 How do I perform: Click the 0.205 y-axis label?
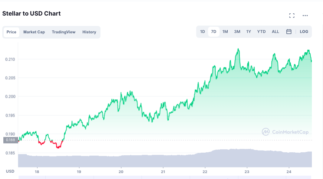10,78
